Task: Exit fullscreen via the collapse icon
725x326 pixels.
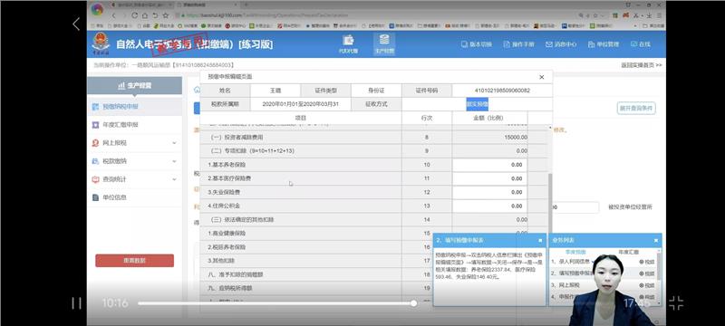Action: 676,303
